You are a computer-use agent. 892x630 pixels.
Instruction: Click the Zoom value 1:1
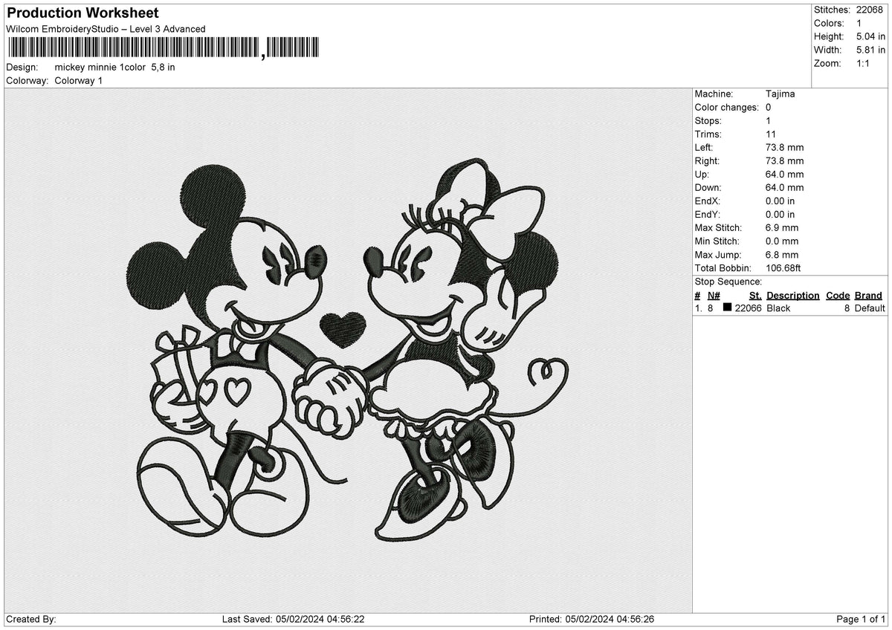click(864, 63)
